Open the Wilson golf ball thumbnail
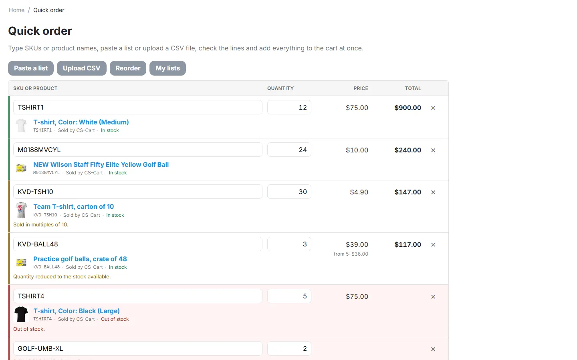The height and width of the screenshot is (360, 577). coord(21,168)
